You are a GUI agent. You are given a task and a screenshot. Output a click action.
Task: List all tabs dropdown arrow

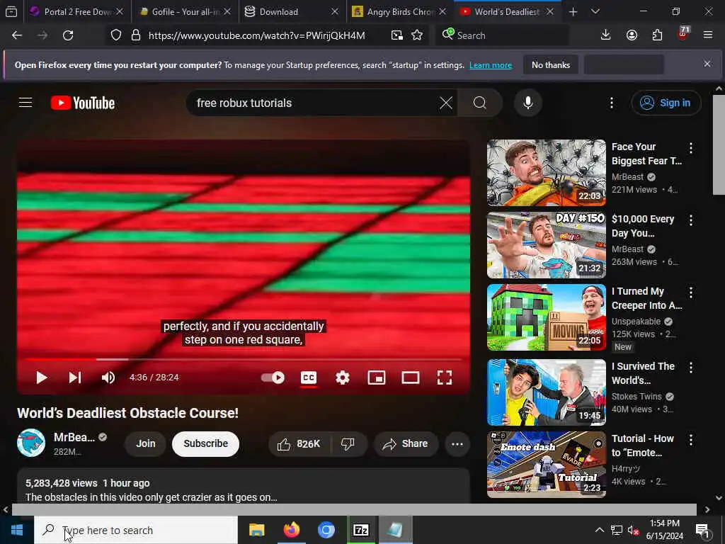[595, 11]
